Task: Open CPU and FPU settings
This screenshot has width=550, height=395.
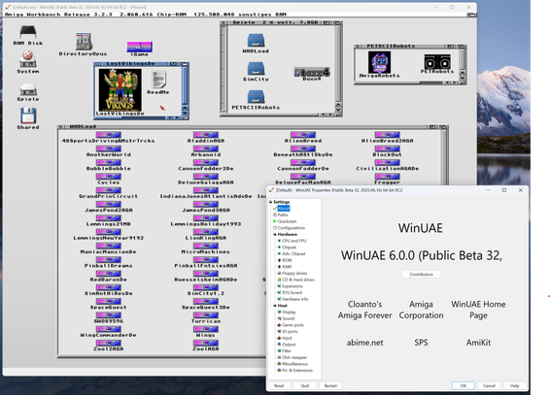Action: point(293,241)
